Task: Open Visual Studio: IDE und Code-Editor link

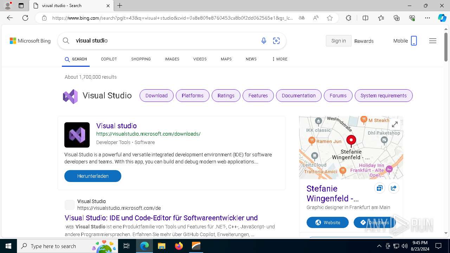Action: 161,218
